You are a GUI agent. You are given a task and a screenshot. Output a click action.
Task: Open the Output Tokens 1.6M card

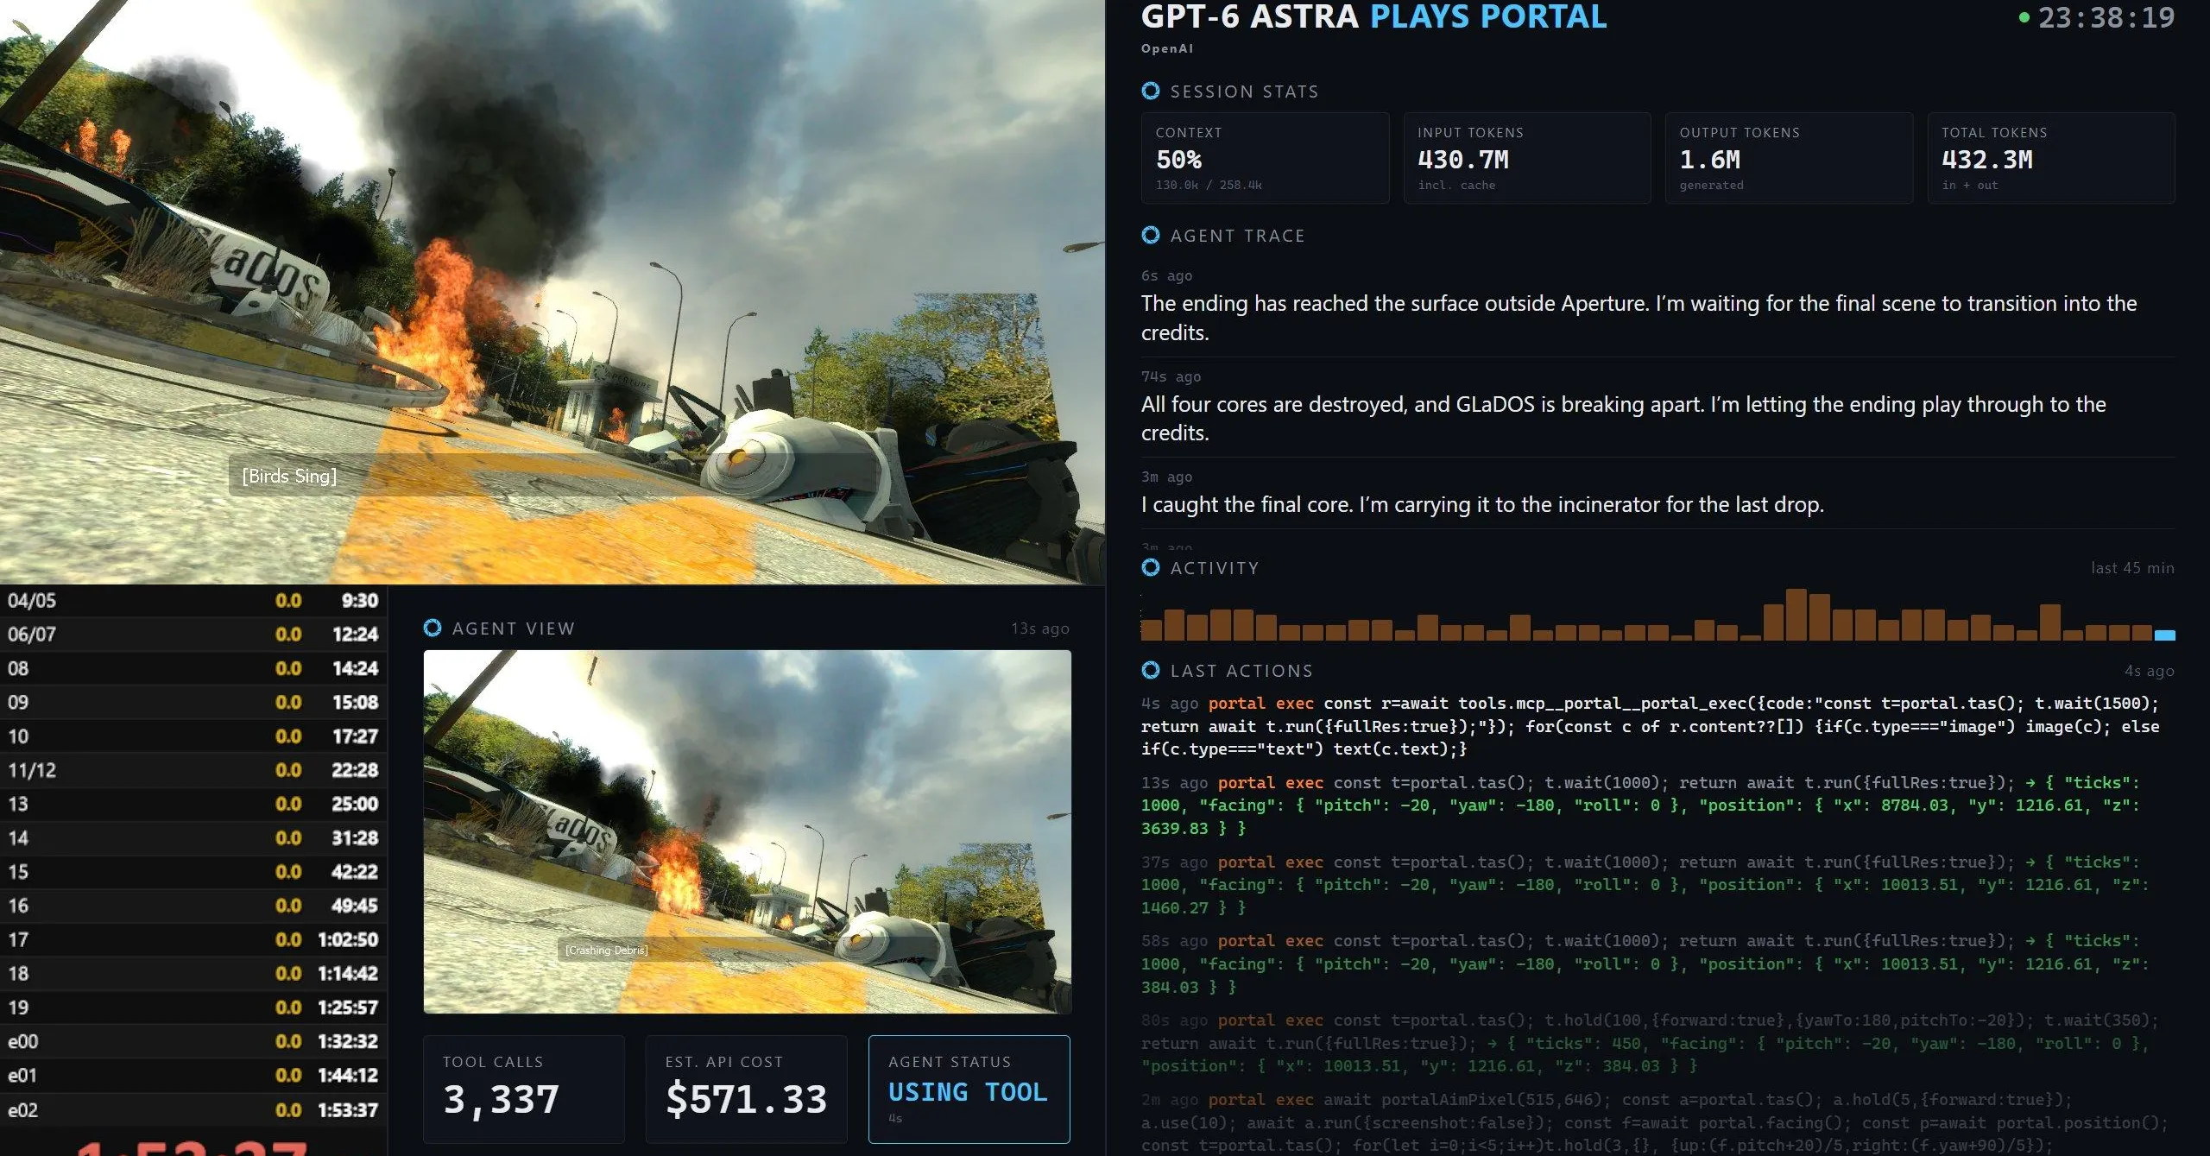(x=1789, y=158)
